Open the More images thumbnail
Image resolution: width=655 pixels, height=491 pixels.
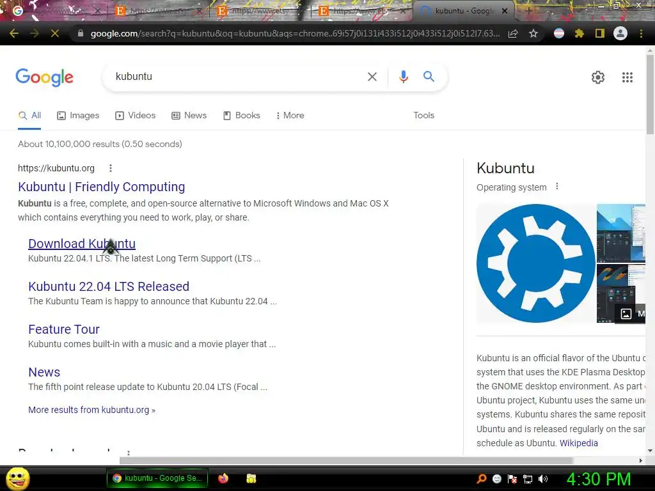pos(620,293)
